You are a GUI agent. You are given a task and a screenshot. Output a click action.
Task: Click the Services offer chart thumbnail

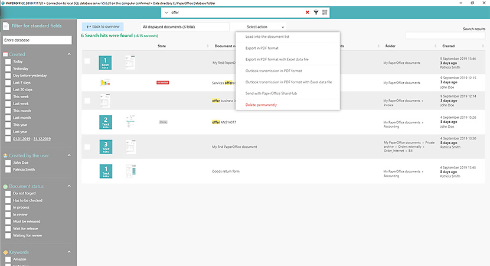[x=105, y=83]
